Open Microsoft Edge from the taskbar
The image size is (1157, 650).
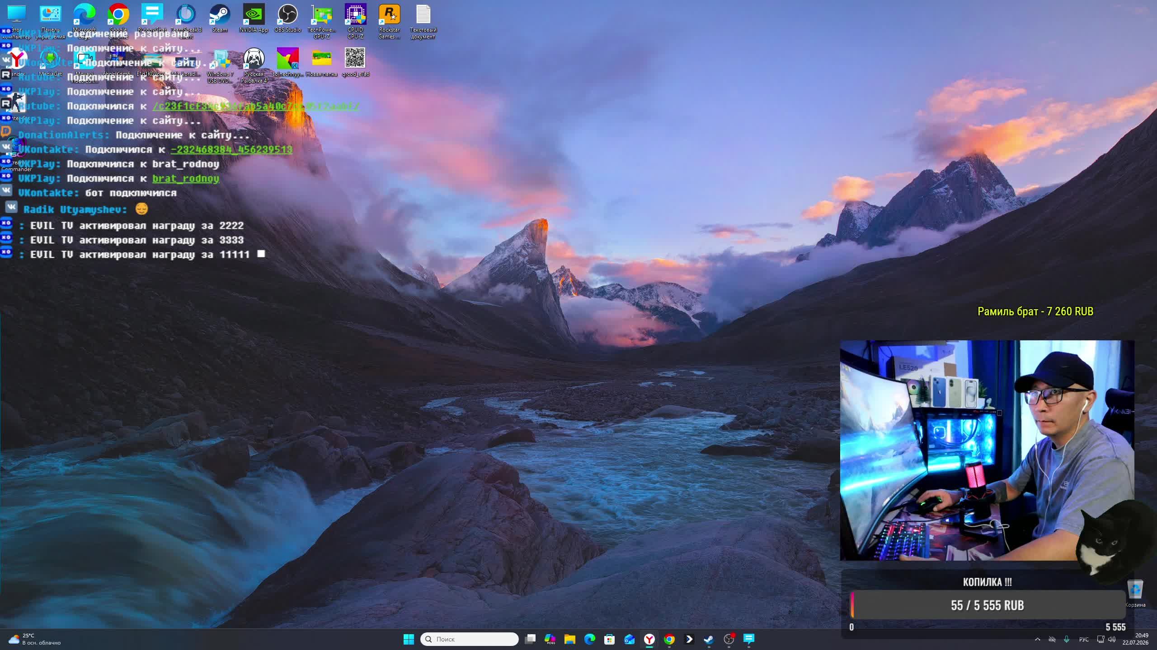pos(590,639)
